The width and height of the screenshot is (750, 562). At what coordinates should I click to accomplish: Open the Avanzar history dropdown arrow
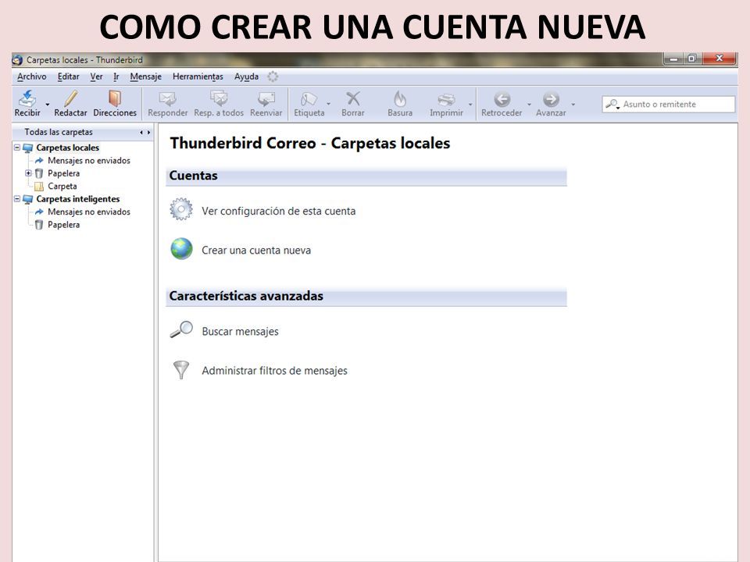[573, 104]
